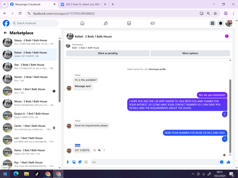Show hidden system tray icons
The width and height of the screenshot is (238, 178).
coord(193,174)
